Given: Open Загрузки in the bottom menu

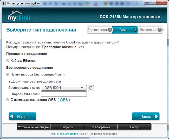Looking at the screenshot, I should 67,127.
